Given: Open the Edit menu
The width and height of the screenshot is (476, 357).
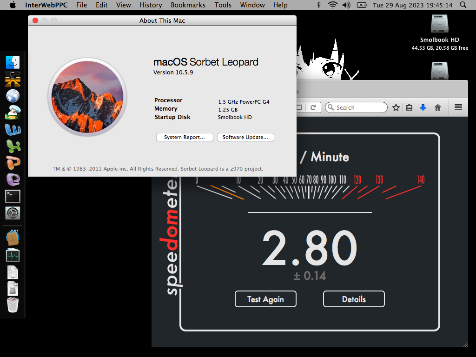Looking at the screenshot, I should tap(101, 5).
